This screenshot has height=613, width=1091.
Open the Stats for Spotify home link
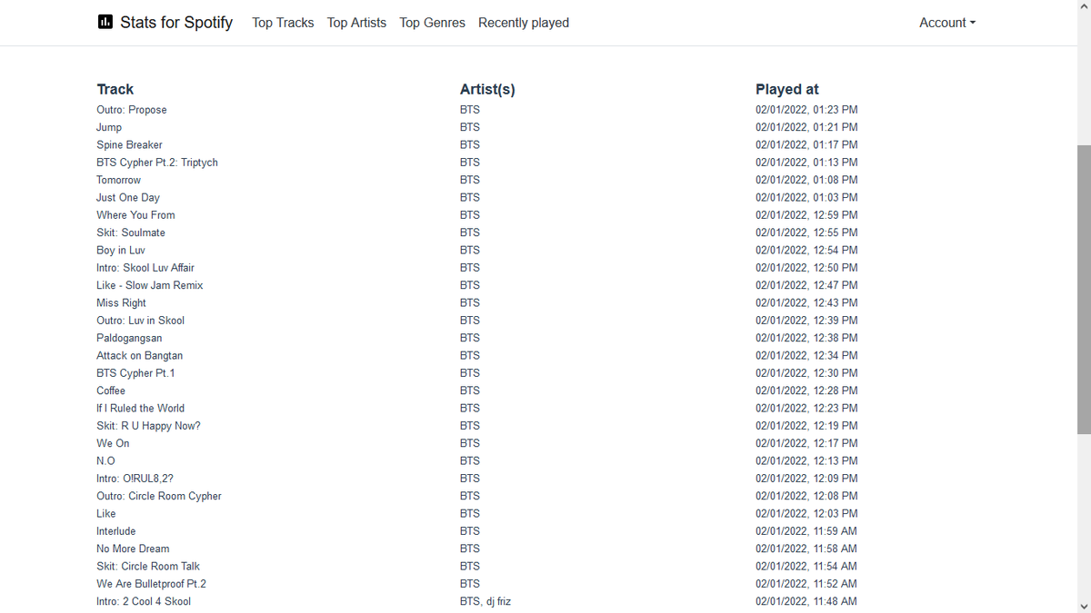165,22
